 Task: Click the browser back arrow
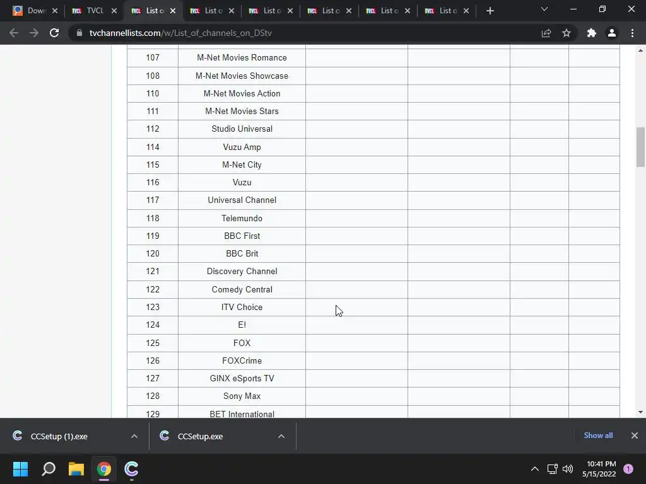click(x=14, y=33)
